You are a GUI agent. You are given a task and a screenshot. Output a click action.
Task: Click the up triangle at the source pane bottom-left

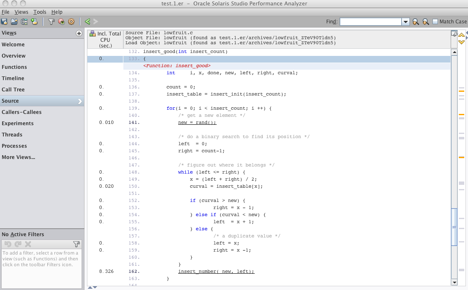click(90, 287)
